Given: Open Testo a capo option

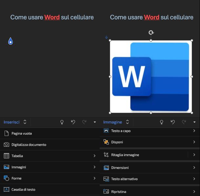Looking at the screenshot, I should coord(150,131).
